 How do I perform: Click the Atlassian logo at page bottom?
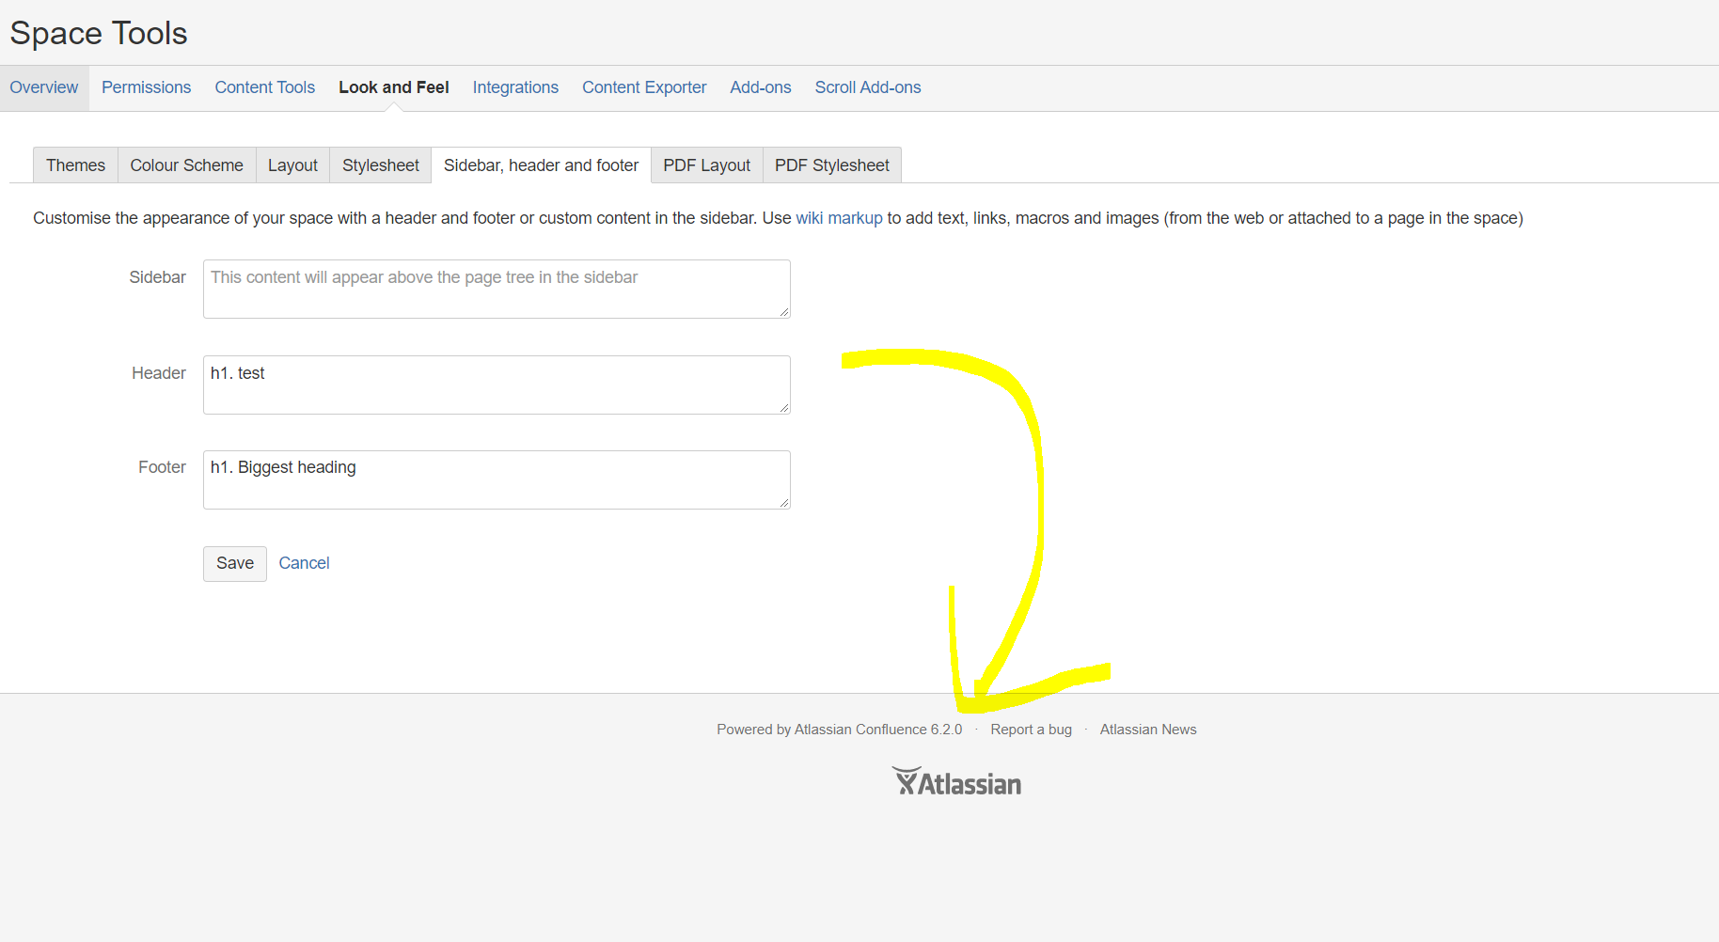click(956, 780)
